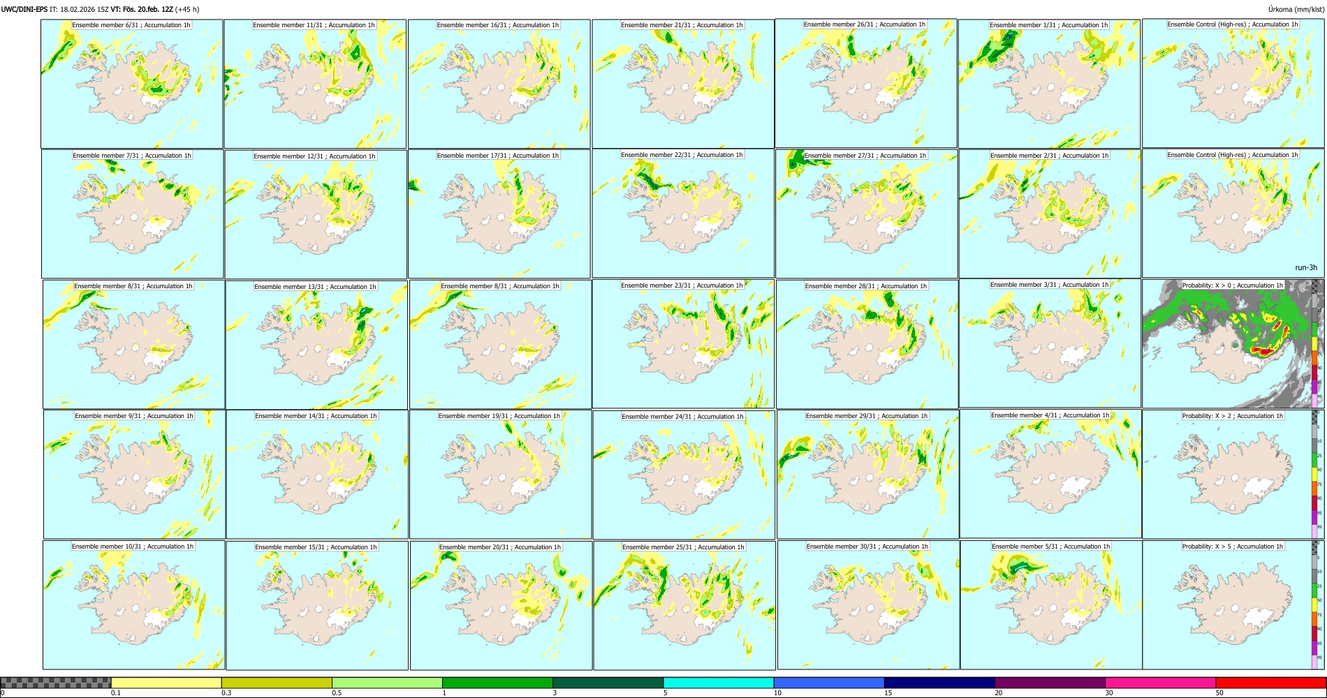
Task: Open the Ensemble member 6/31 map panel
Action: click(132, 84)
